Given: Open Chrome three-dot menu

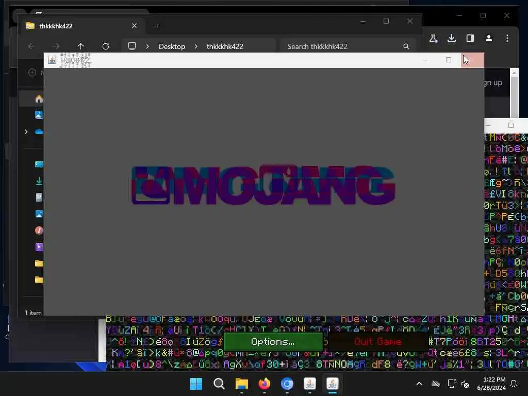Looking at the screenshot, I should pyautogui.click(x=507, y=38).
